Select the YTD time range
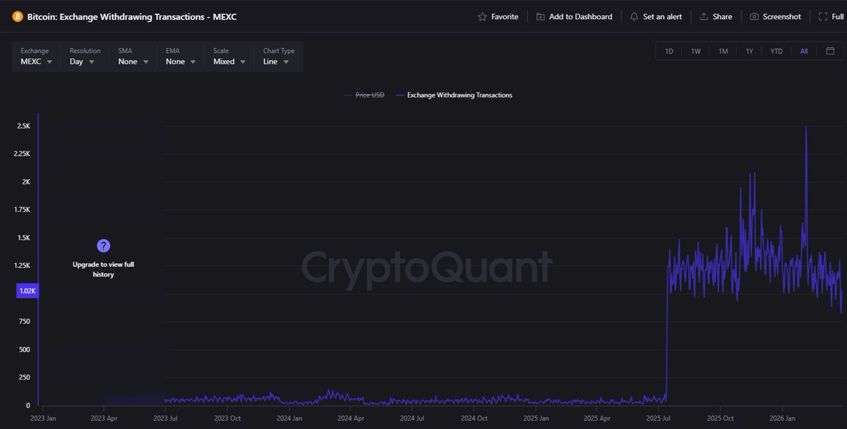This screenshot has width=847, height=429. [x=776, y=51]
